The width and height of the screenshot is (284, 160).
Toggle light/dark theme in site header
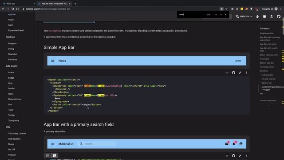(257, 16)
